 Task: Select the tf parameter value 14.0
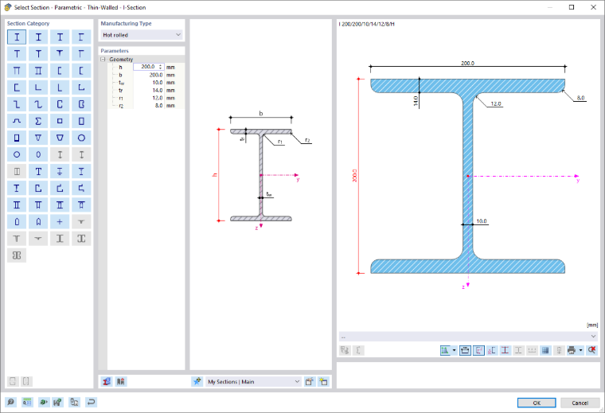pos(149,90)
